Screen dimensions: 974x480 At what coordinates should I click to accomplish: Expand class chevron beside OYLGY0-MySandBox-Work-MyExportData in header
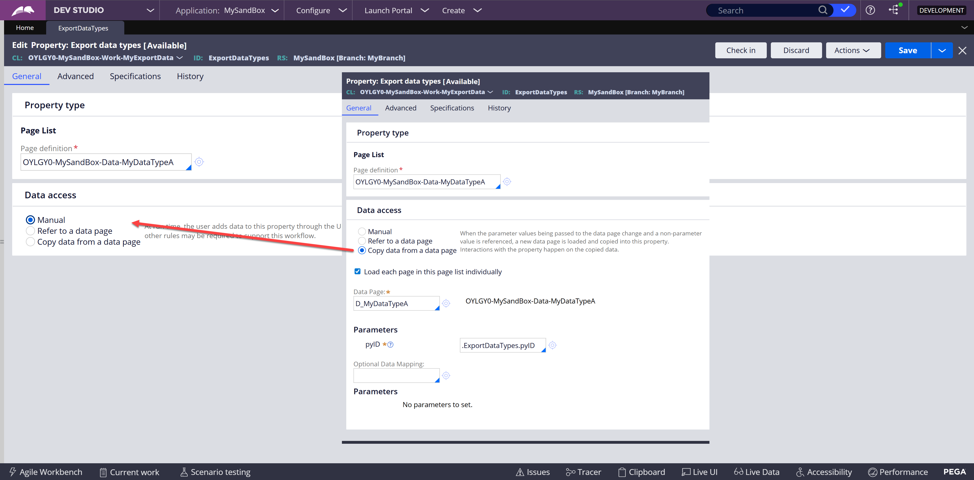[x=180, y=58]
